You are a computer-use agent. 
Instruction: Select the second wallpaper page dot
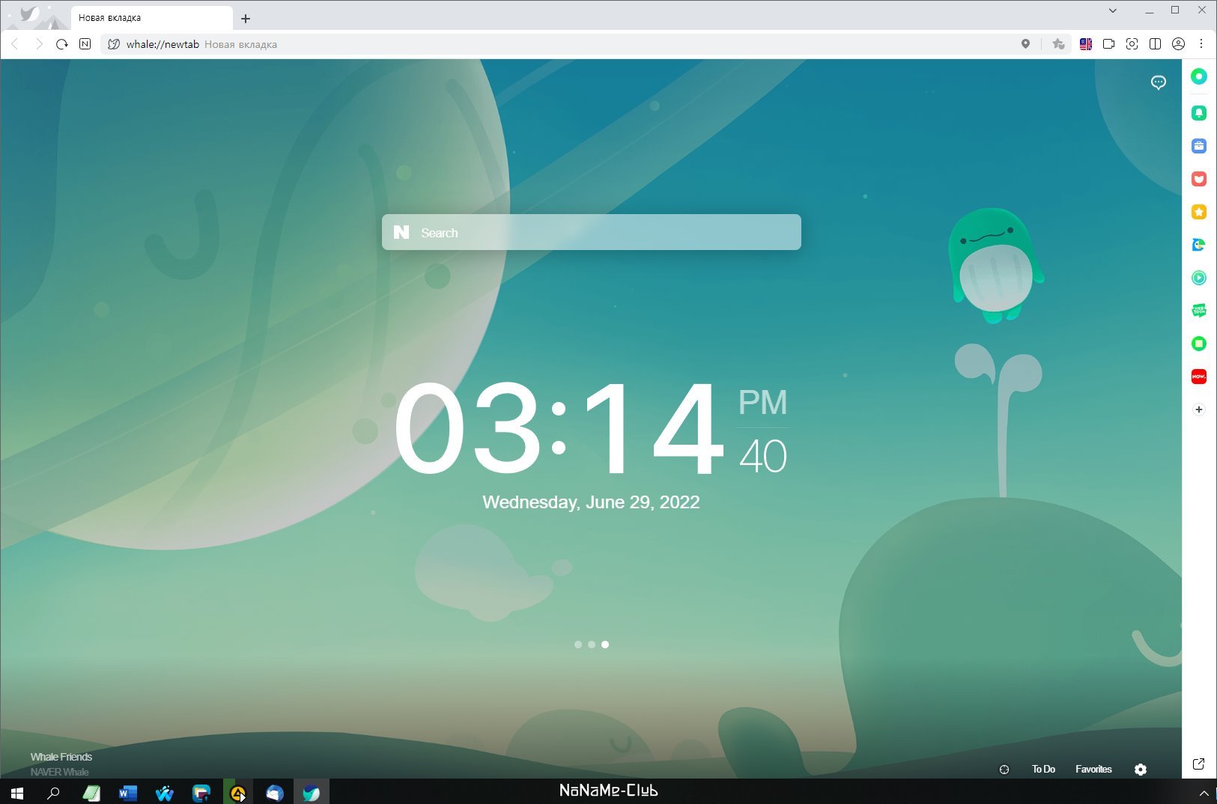(x=592, y=645)
